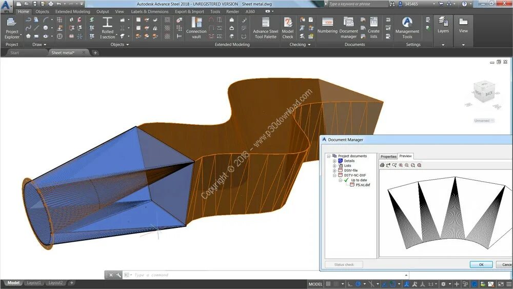Click zoom out icon in preview toolbar
The width and height of the screenshot is (513, 289).
tap(407, 165)
